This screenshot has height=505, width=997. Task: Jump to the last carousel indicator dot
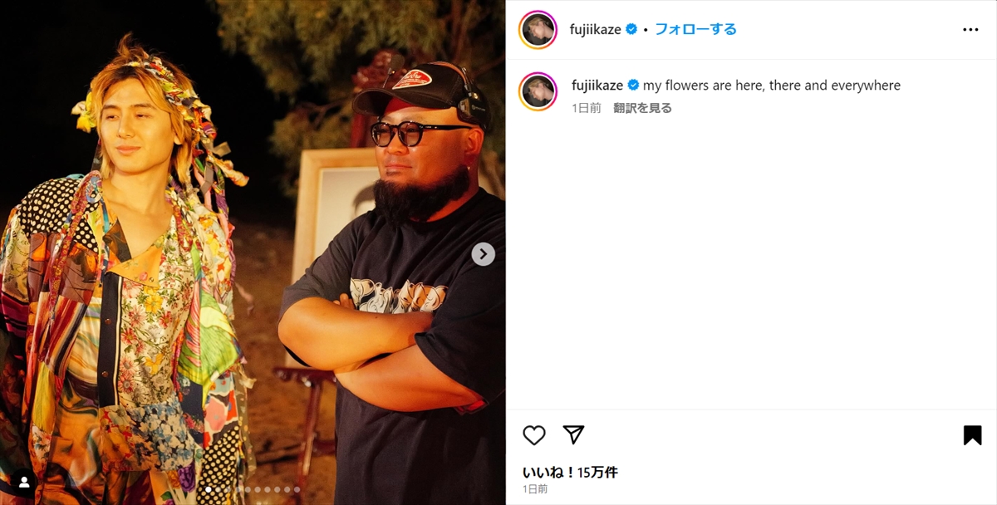click(297, 489)
